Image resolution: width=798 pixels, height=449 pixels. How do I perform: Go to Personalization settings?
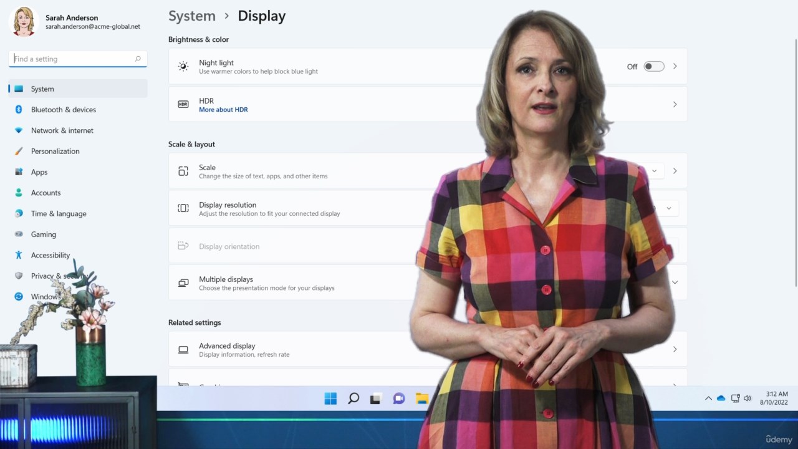click(78, 151)
